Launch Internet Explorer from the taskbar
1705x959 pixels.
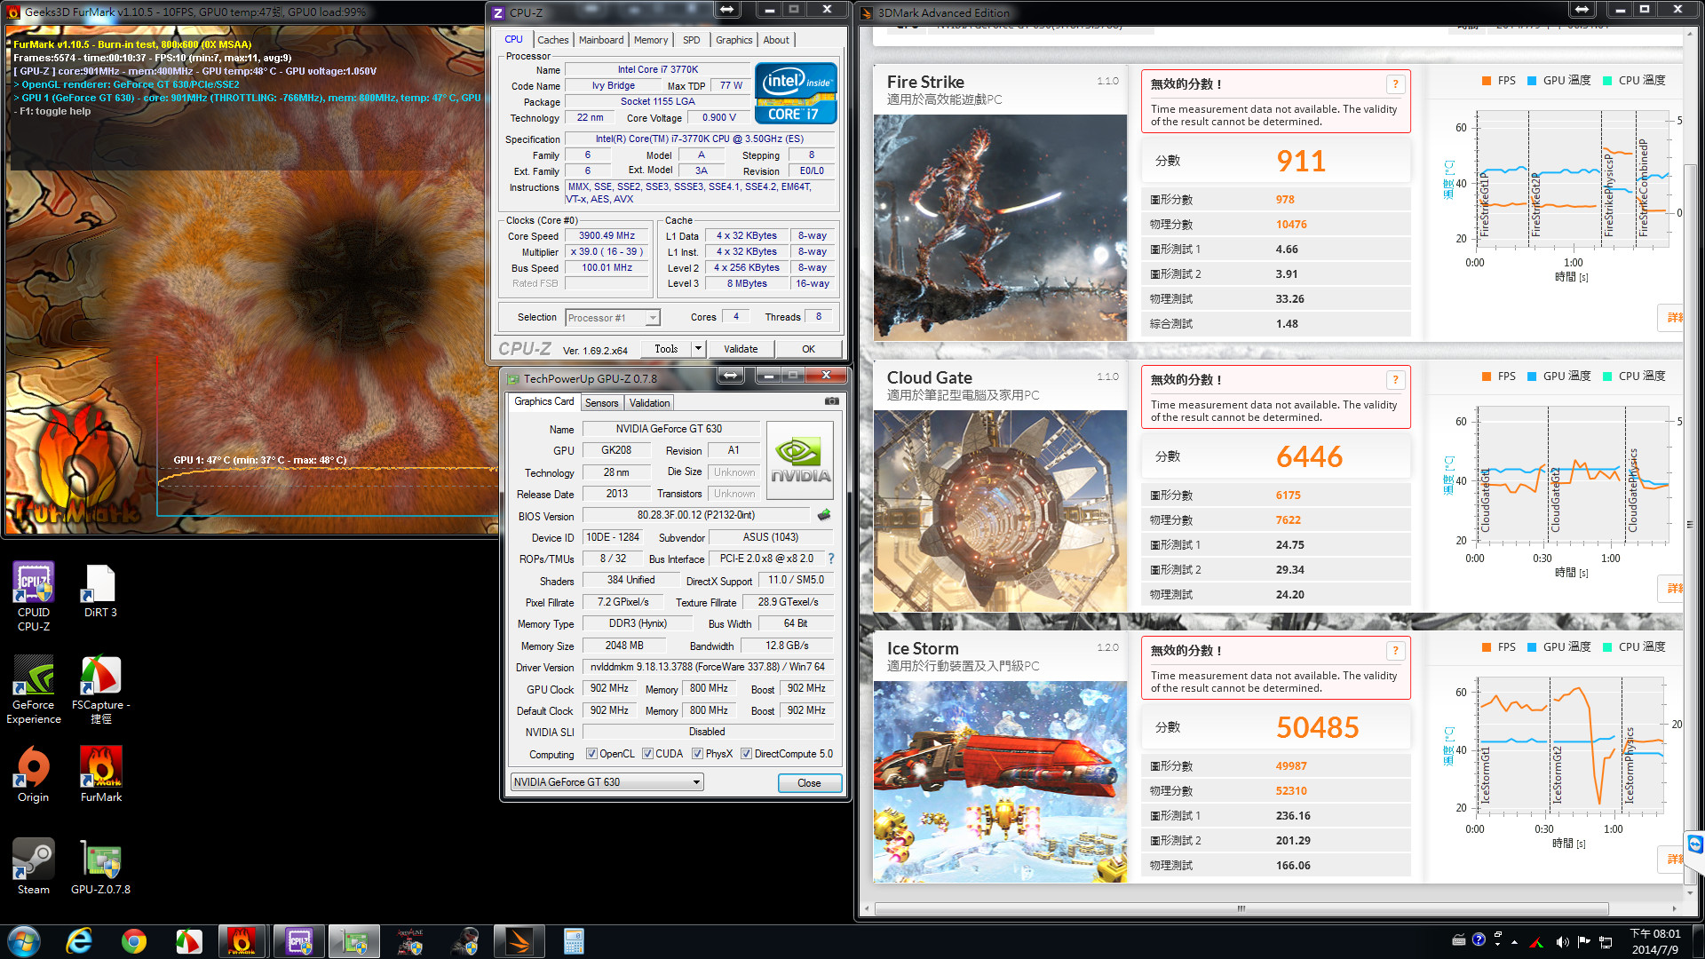(79, 941)
